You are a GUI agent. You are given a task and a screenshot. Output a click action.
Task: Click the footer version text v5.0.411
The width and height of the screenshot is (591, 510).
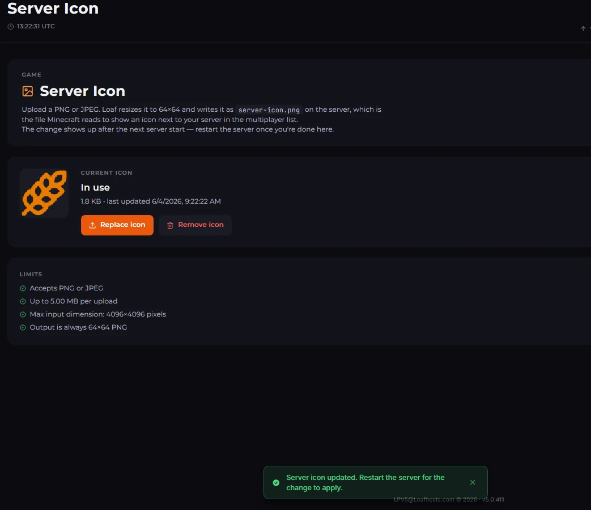pyautogui.click(x=493, y=499)
